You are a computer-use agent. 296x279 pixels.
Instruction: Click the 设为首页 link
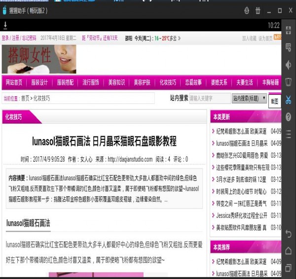point(265,38)
